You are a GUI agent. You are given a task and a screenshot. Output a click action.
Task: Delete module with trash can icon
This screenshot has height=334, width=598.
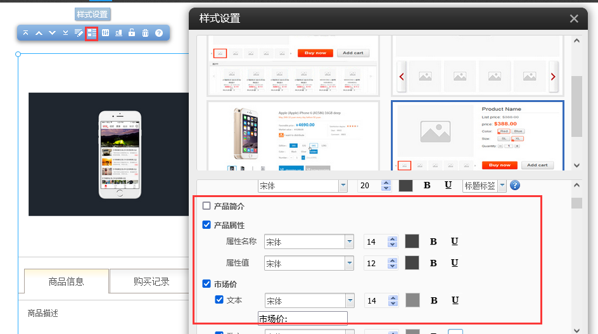pyautogui.click(x=145, y=33)
